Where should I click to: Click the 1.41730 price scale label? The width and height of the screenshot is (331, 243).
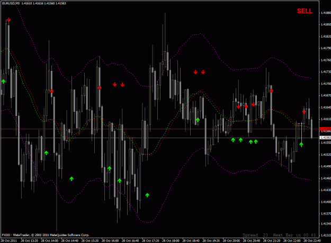[x=326, y=72]
